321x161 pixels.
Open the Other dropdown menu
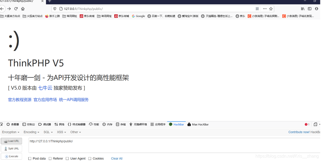point(75,132)
